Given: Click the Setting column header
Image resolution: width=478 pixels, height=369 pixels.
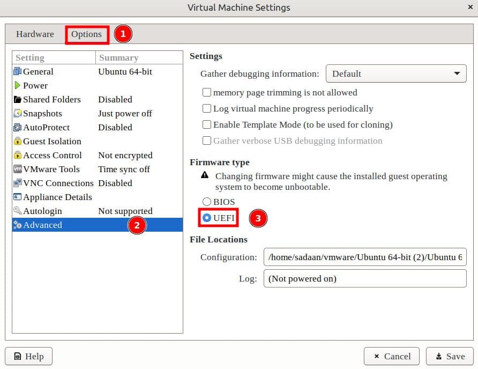Looking at the screenshot, I should coord(54,58).
